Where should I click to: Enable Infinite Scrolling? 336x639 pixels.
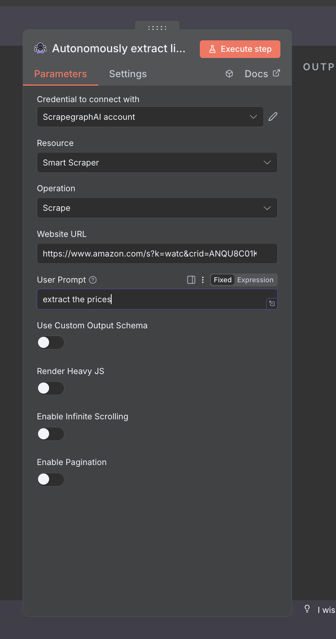coord(51,434)
